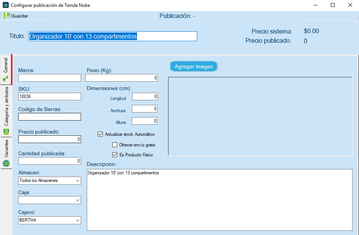
Task: Click the Precio publicado input field
Action: 50,139
